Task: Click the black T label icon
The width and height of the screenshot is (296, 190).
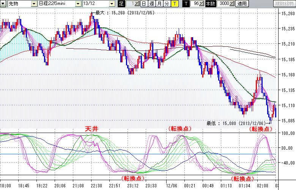Action: (186, 4)
